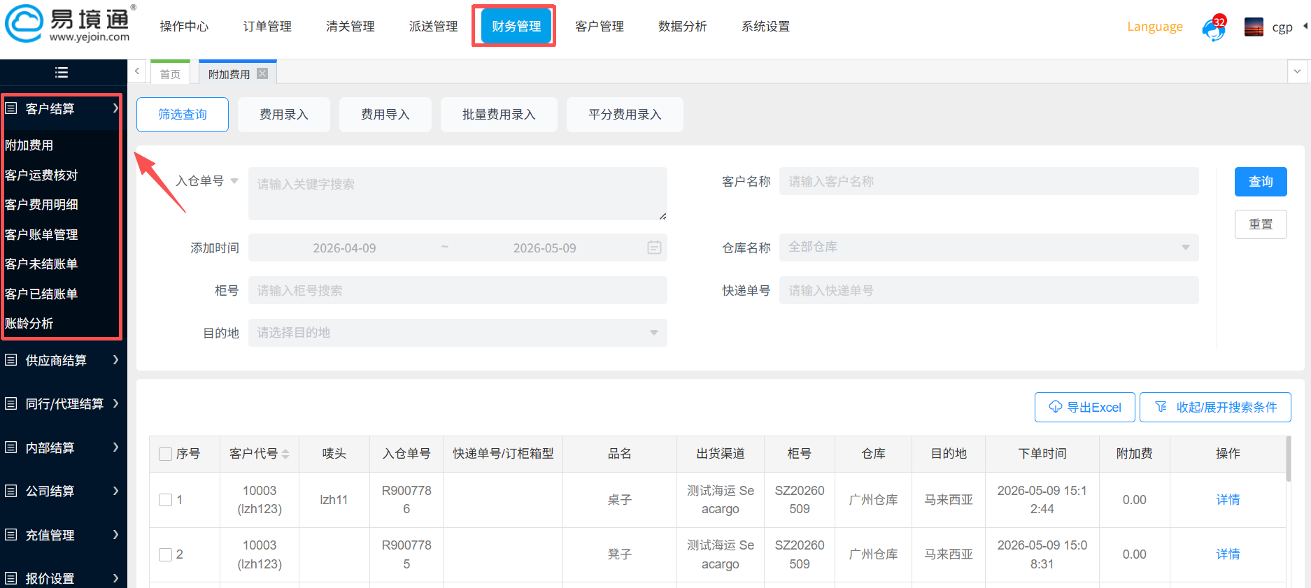Viewport: 1311px width, 588px height.
Task: Tick the select-all checkbox in 序号 header
Action: (166, 454)
